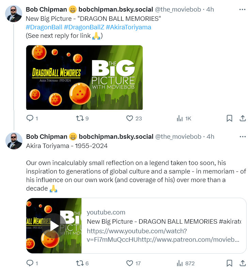View analytics icon showing 872 views
The height and width of the screenshot is (268, 250).
pyautogui.click(x=179, y=263)
